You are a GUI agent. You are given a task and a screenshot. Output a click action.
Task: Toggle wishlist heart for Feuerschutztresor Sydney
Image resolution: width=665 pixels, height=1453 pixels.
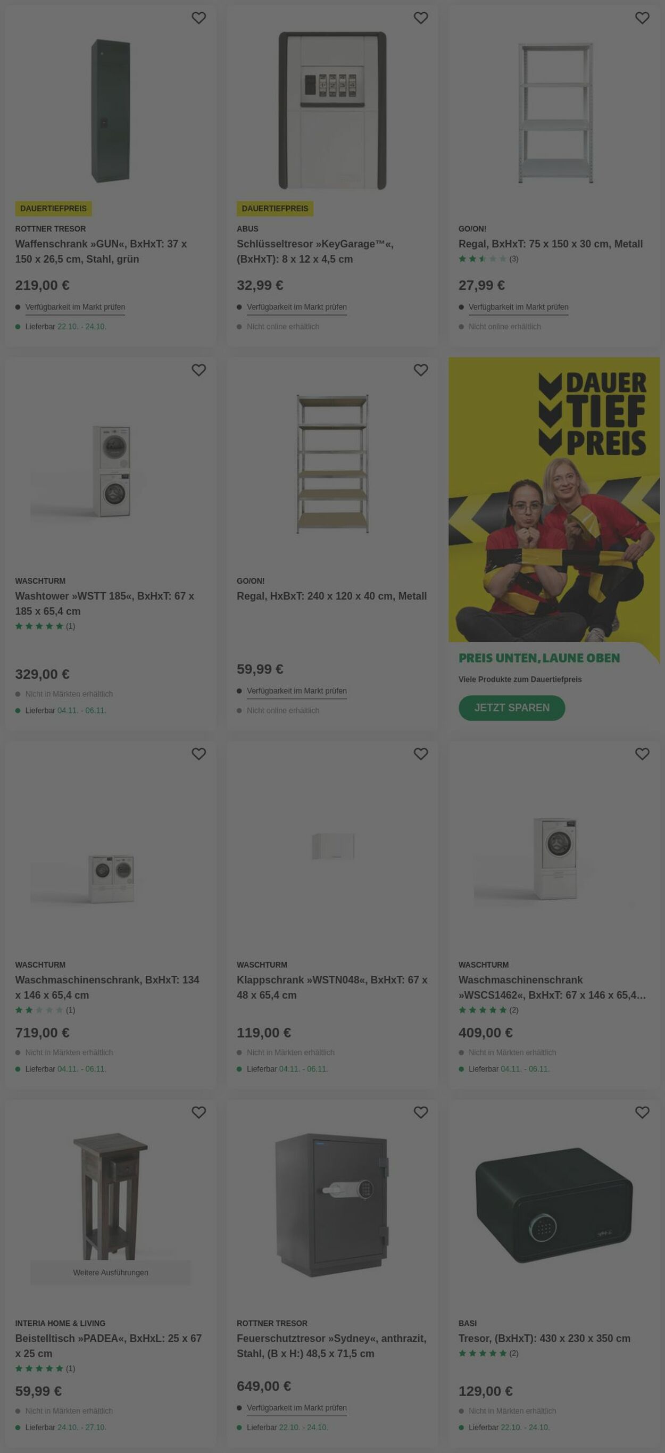(421, 1112)
